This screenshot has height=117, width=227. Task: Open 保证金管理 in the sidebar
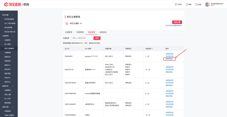coord(8,27)
